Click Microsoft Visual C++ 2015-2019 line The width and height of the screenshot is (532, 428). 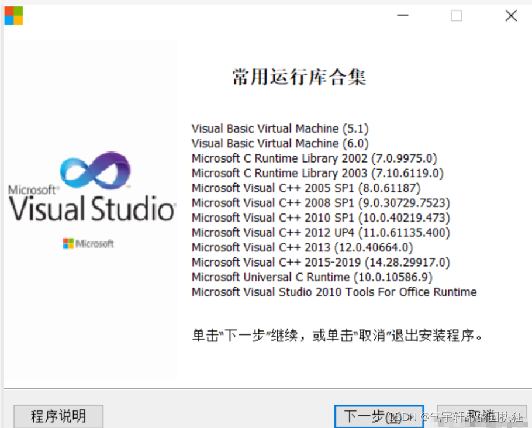click(x=320, y=263)
